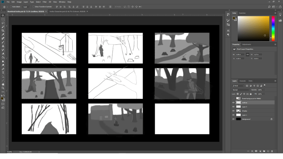
Task: Switch to the Insita Character.psd document tab
Action: [67, 11]
